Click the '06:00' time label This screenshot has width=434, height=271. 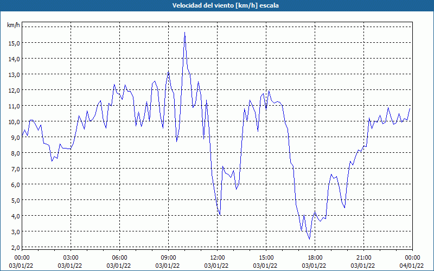[x=119, y=258]
